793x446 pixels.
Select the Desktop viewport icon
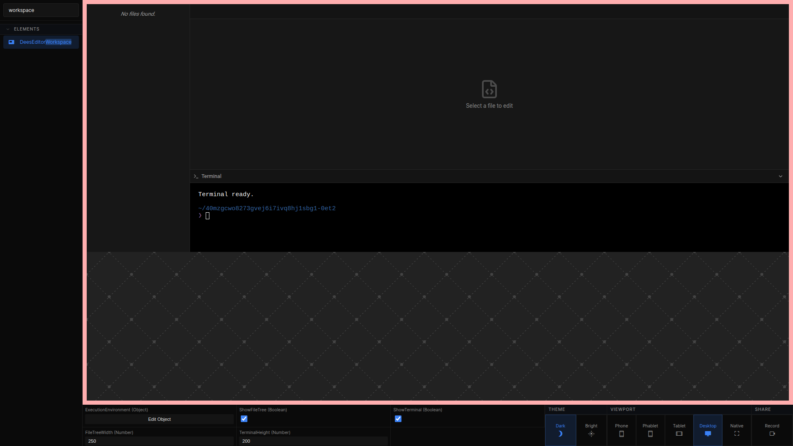708,434
